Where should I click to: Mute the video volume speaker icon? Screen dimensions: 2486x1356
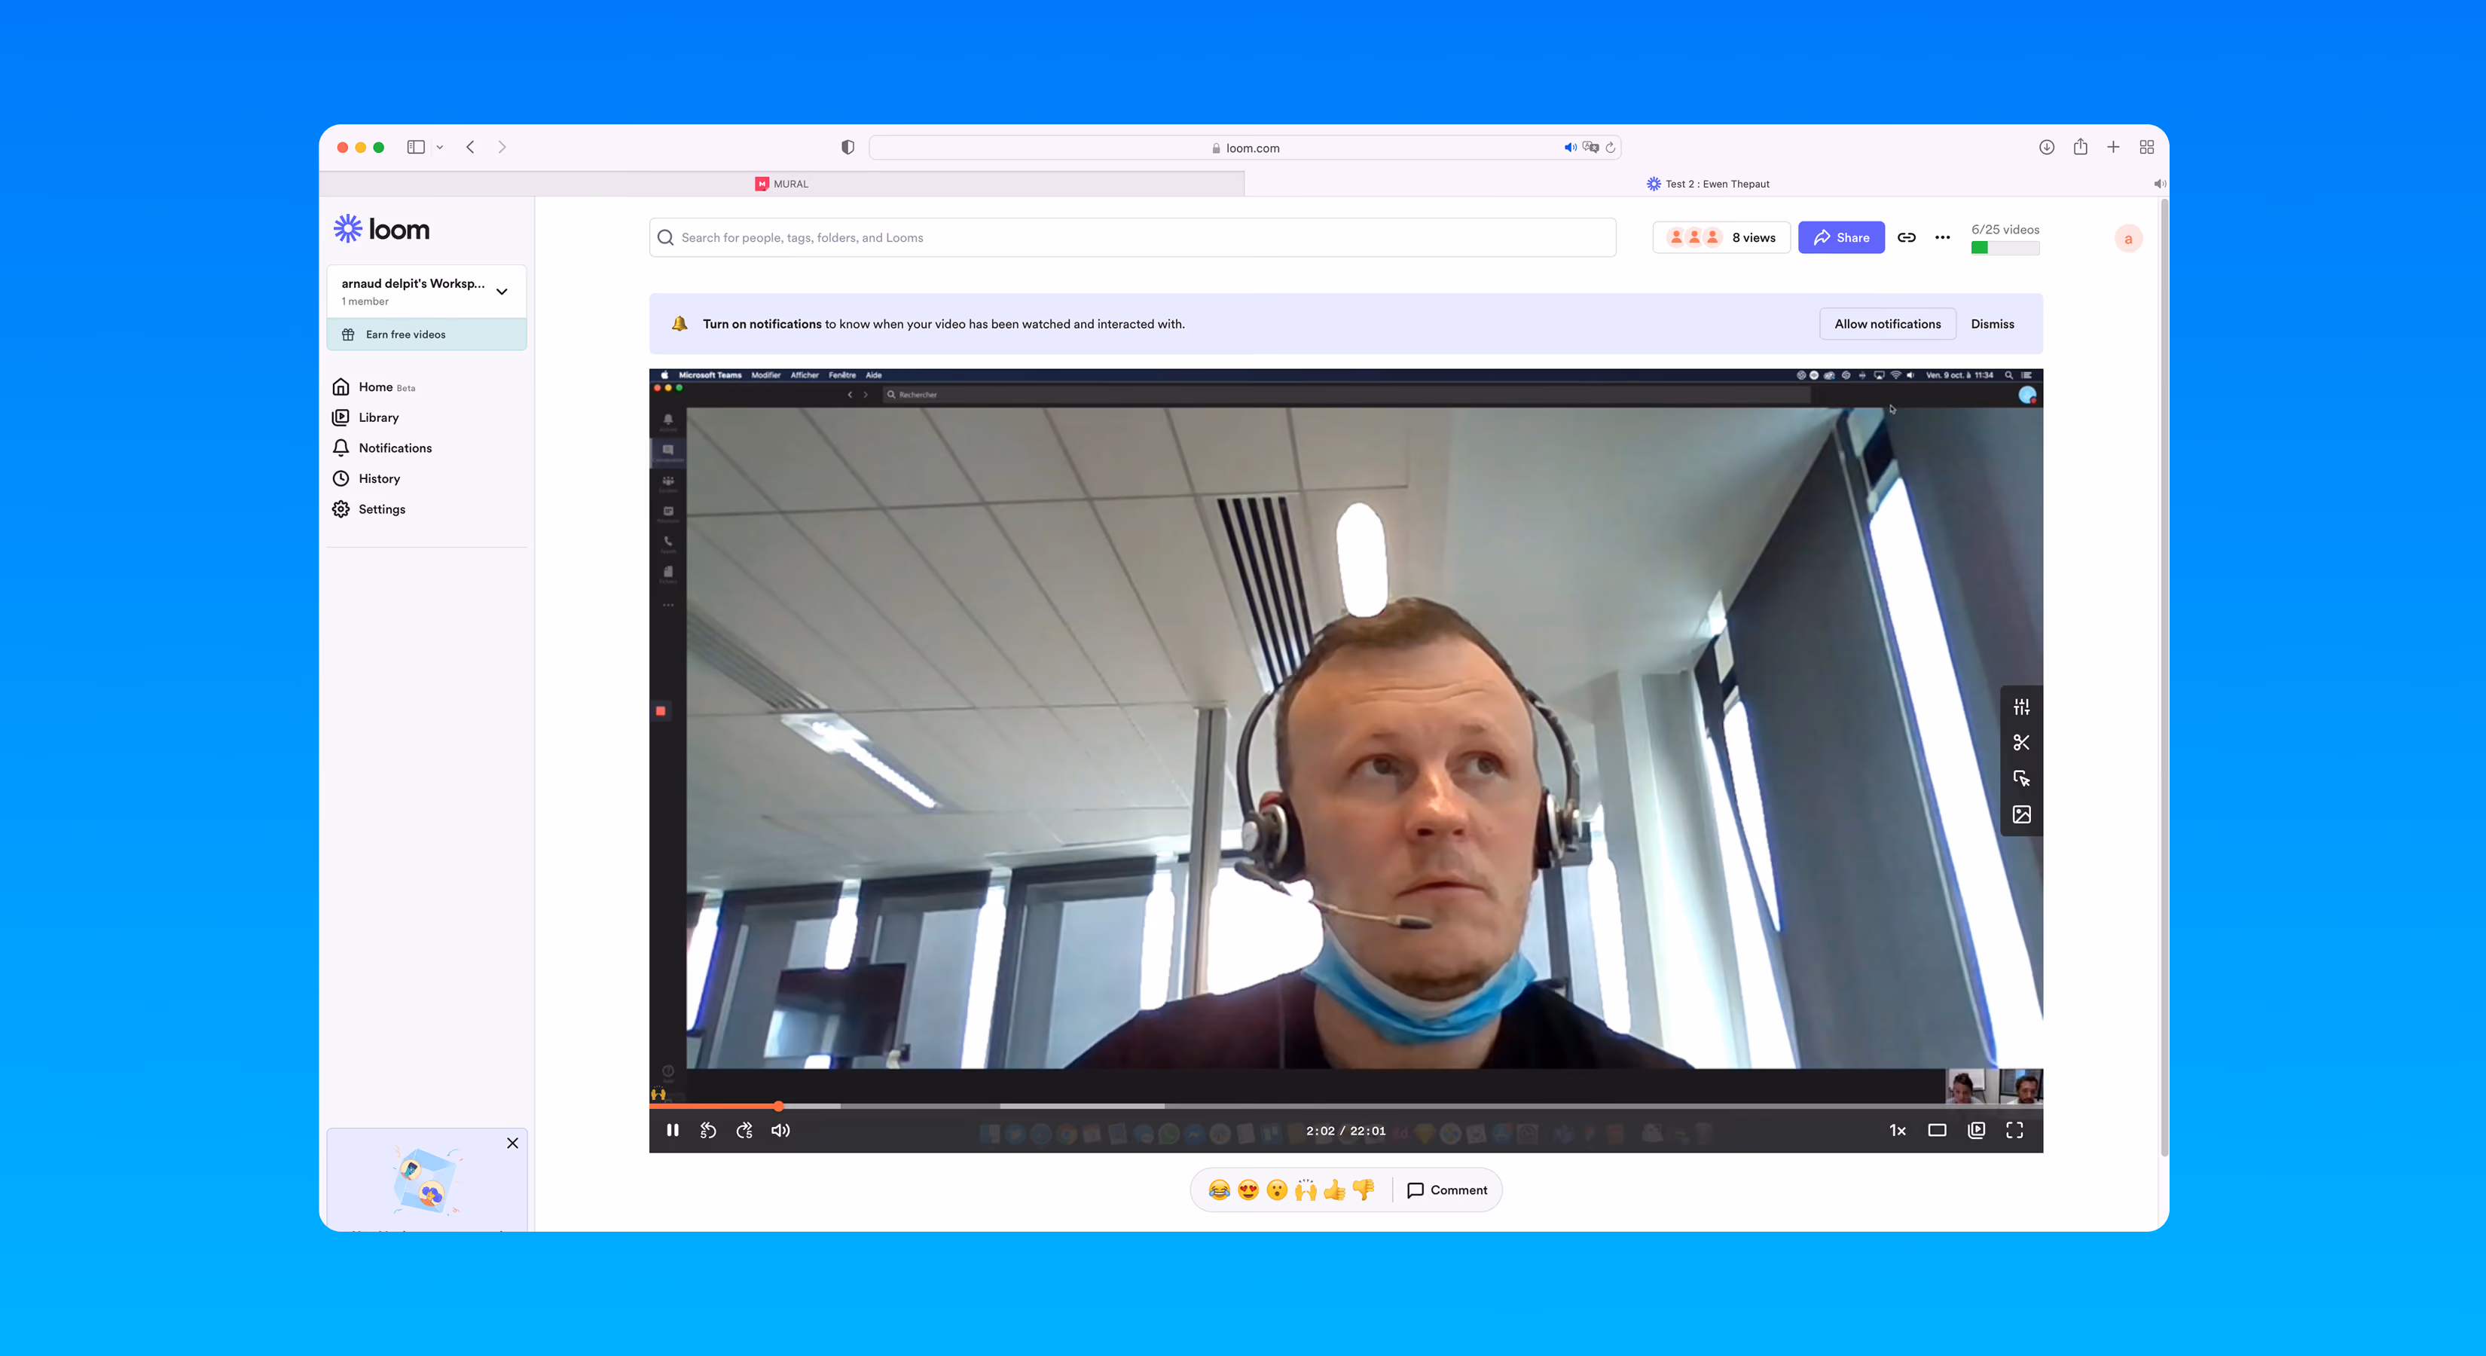coord(780,1130)
